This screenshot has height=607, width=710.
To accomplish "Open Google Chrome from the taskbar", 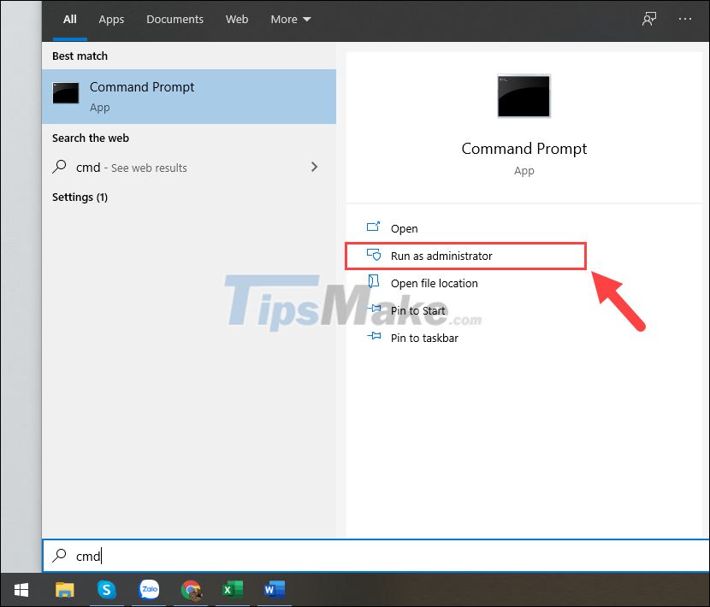I will [191, 590].
